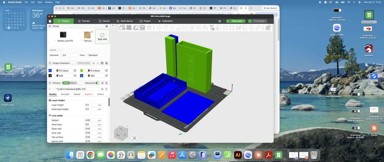384x162 pixels.
Task: Open the Bambu Lab P1S printer dropdown
Action: [64, 41]
